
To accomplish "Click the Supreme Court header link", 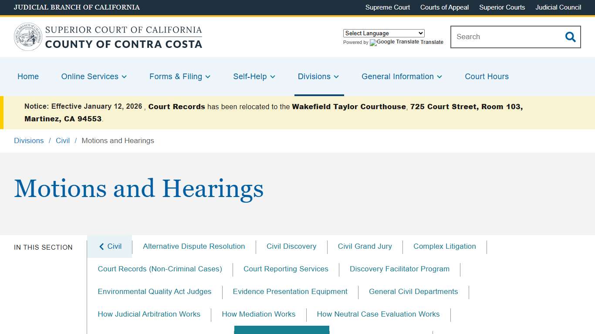I will click(x=388, y=7).
